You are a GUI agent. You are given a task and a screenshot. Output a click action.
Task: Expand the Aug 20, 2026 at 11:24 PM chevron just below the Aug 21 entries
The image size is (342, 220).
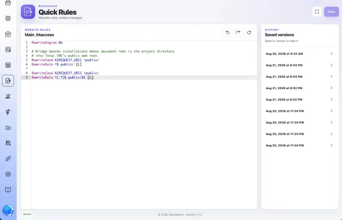[x=332, y=111]
